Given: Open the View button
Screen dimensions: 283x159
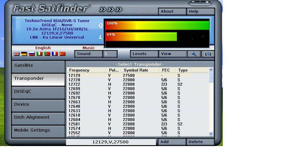Looking at the screenshot, I should coord(172,54).
